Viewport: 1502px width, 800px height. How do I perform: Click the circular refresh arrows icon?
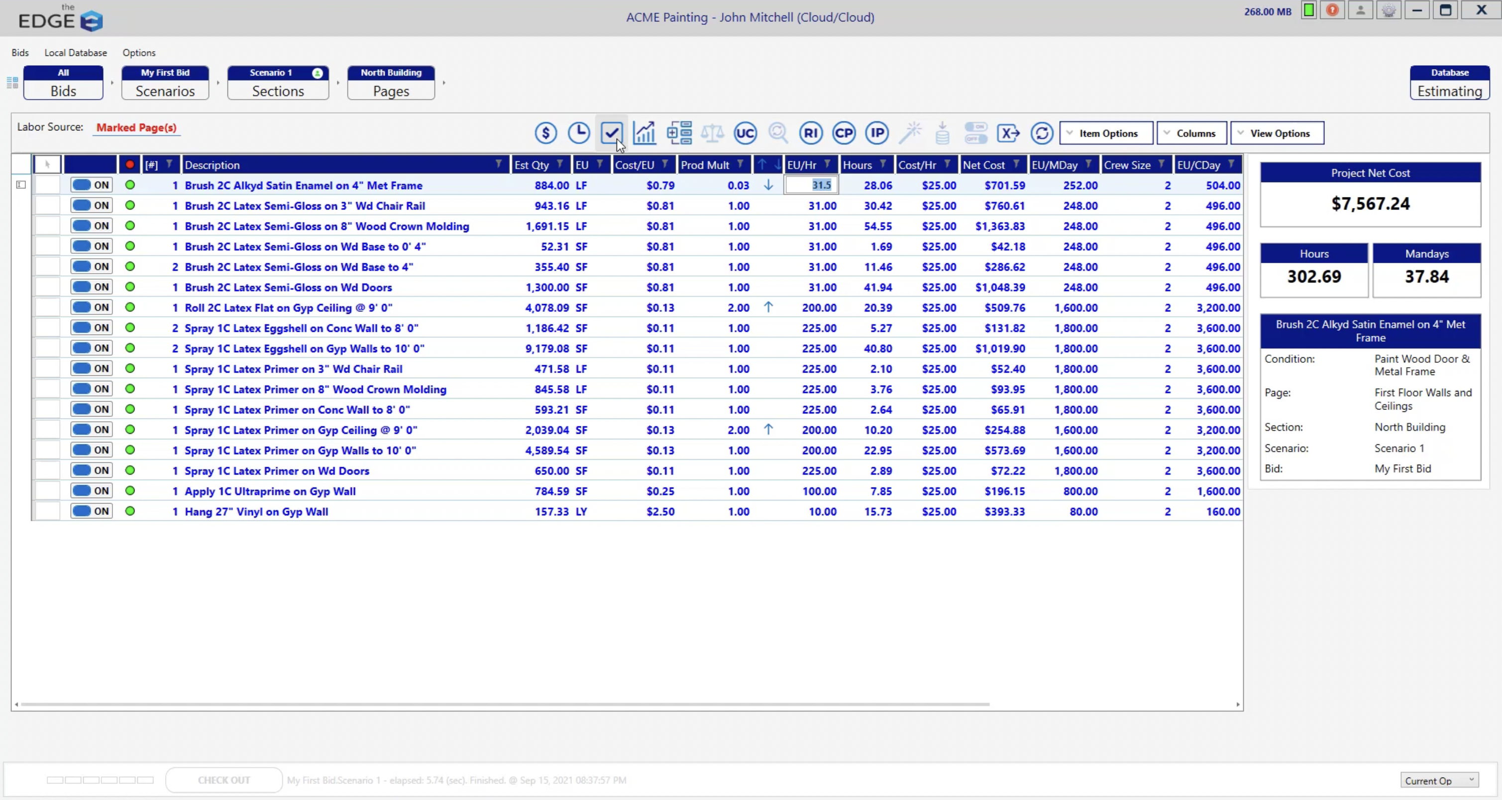[1041, 133]
